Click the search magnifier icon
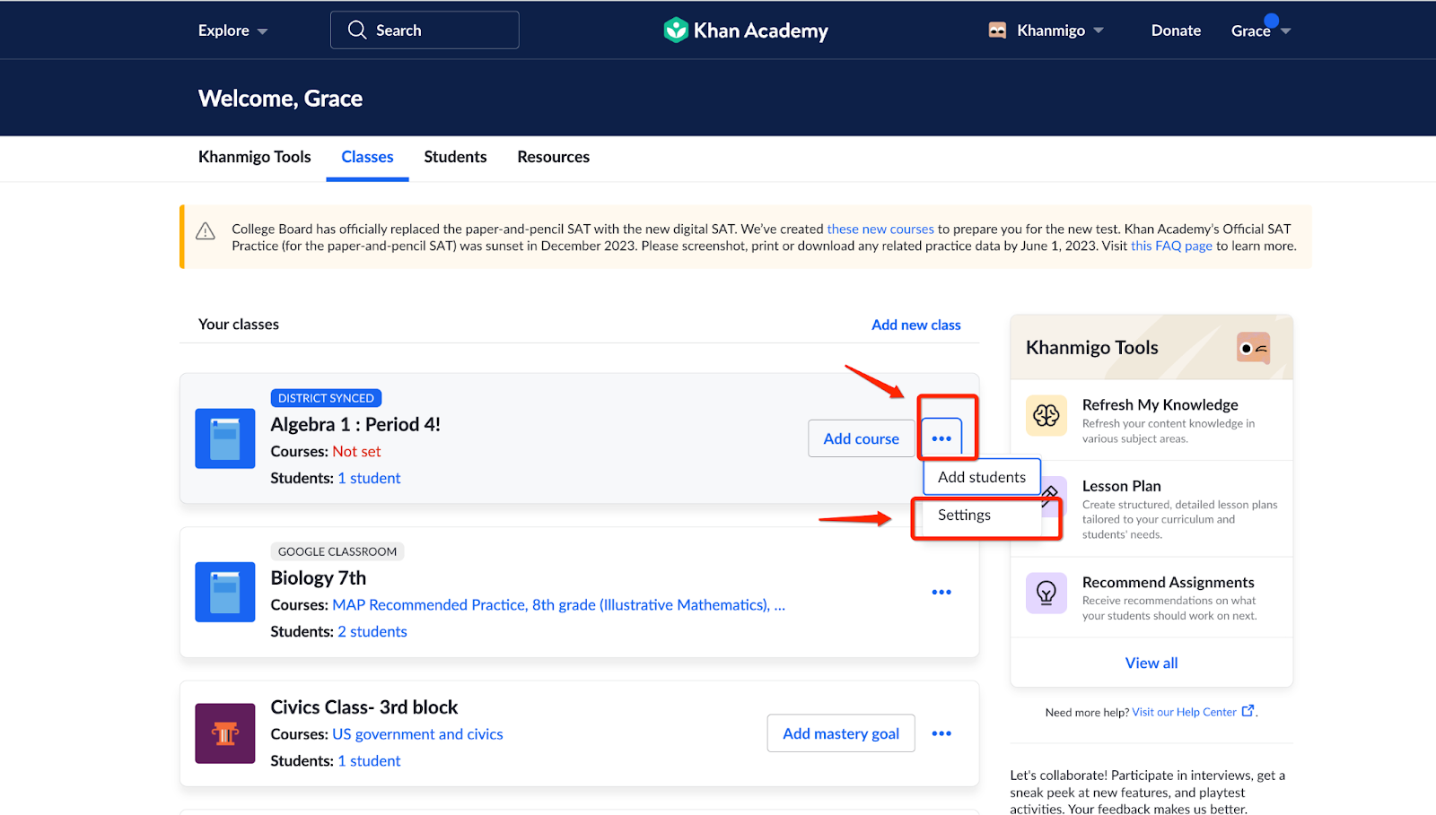Image resolution: width=1436 pixels, height=815 pixels. (x=357, y=30)
